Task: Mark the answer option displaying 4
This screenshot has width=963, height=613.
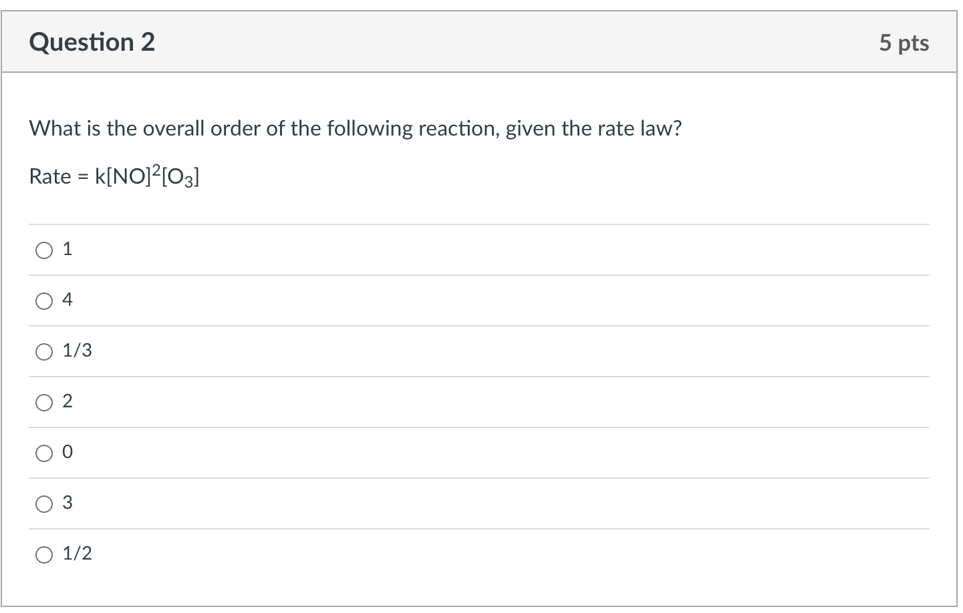Action: [67, 300]
